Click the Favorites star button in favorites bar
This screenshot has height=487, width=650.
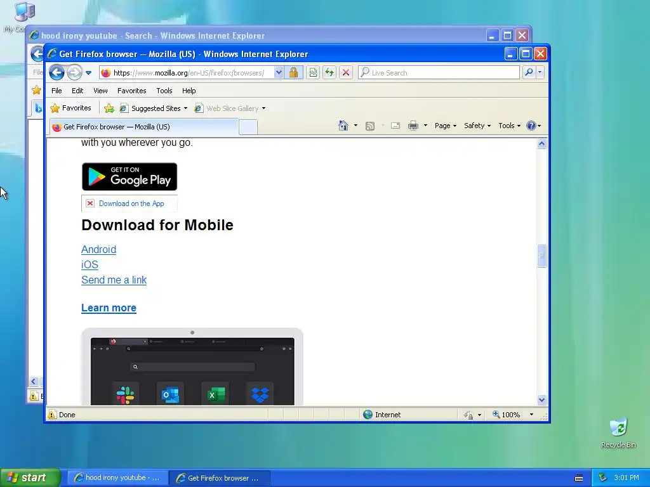pos(70,108)
